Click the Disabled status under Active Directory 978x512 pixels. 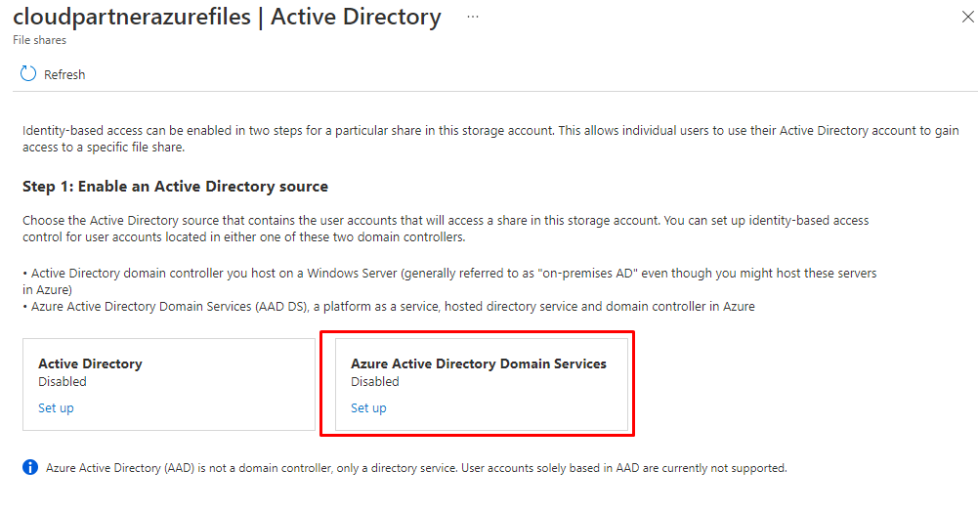[63, 382]
